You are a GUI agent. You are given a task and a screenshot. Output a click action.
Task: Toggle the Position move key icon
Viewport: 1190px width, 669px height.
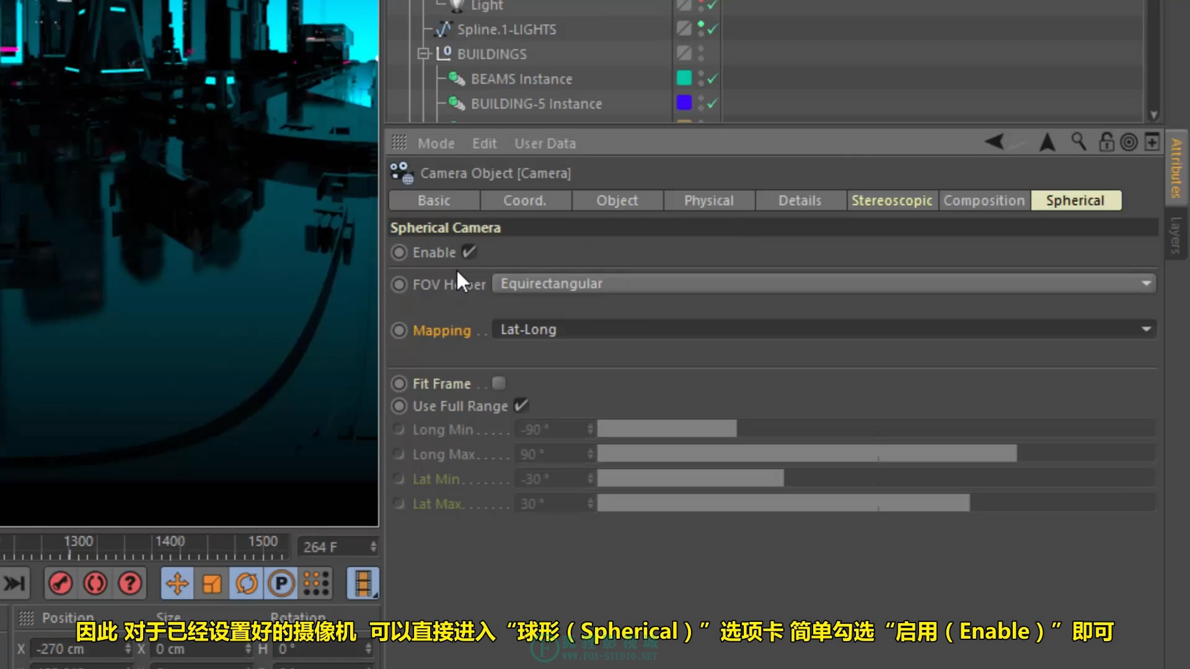coord(177,584)
